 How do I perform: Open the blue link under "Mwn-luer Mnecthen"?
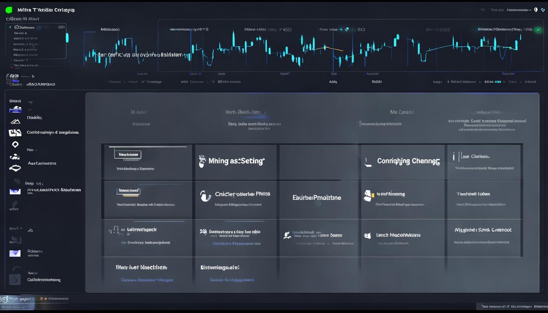tap(147, 280)
